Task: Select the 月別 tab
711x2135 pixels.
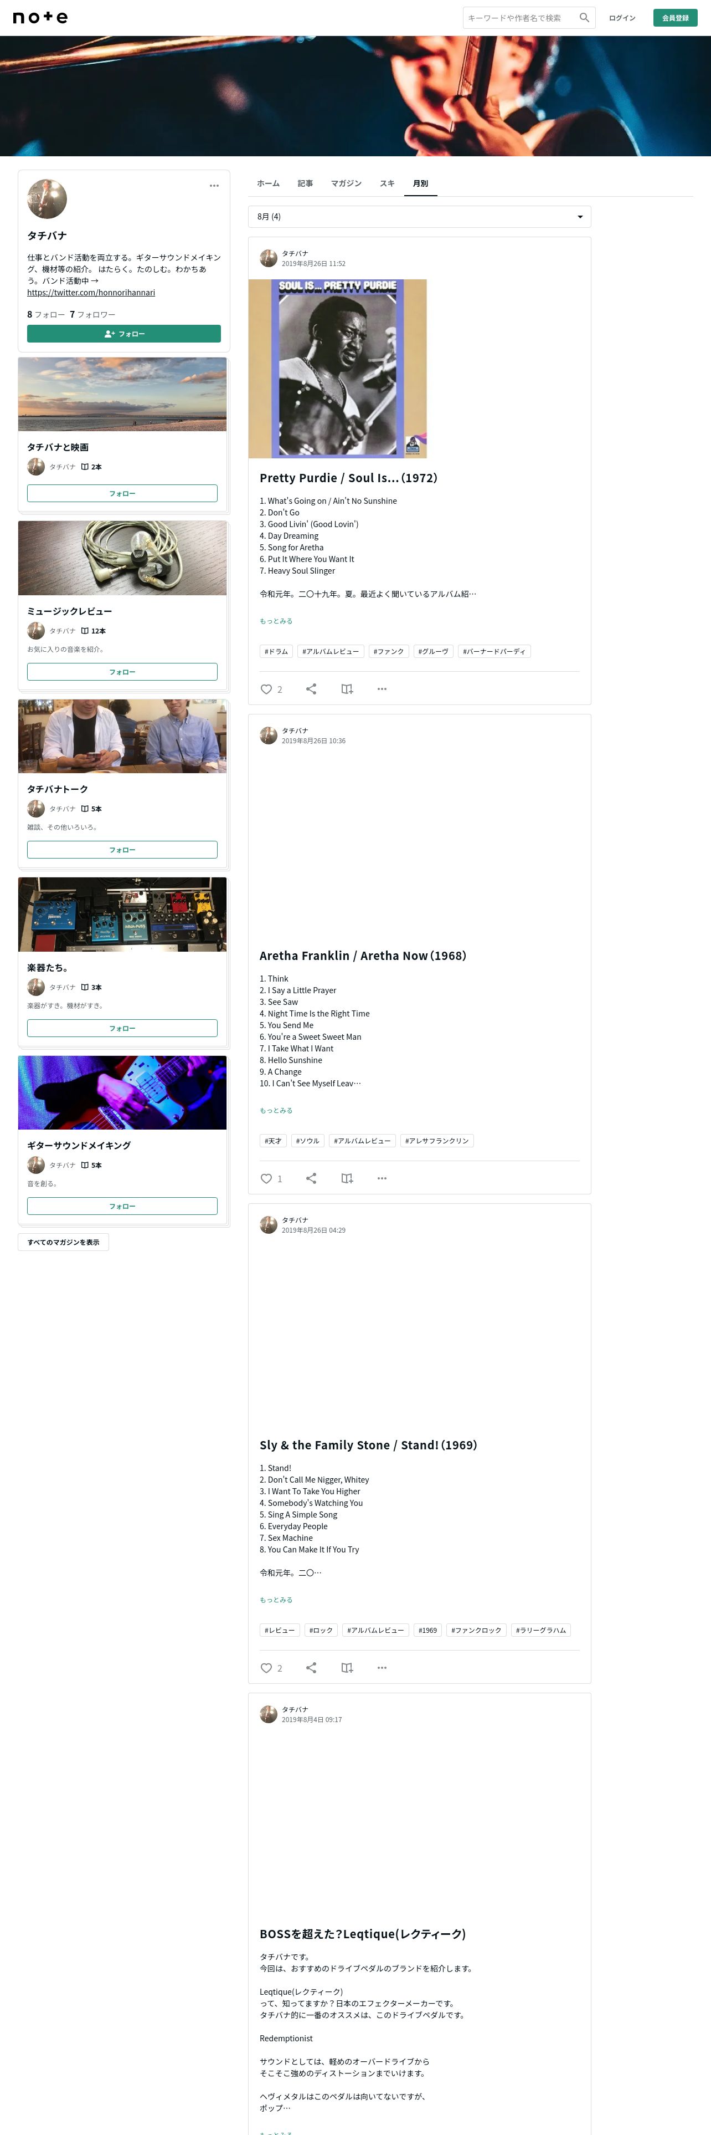Action: tap(420, 183)
